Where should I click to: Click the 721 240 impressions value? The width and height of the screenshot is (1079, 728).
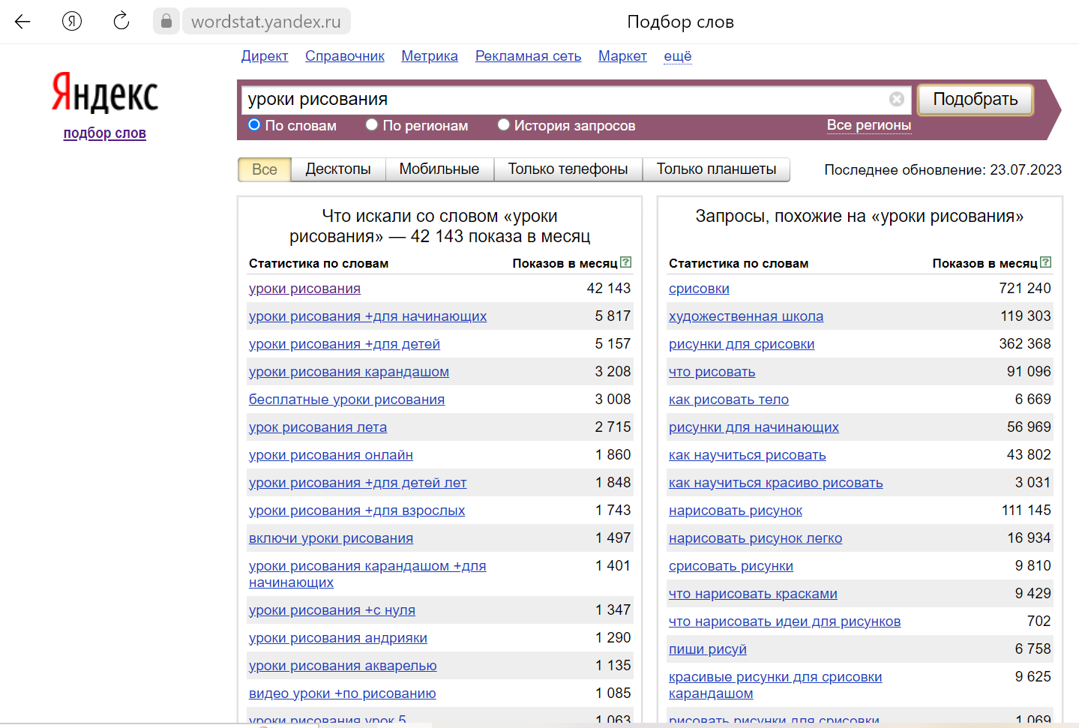tap(1025, 289)
